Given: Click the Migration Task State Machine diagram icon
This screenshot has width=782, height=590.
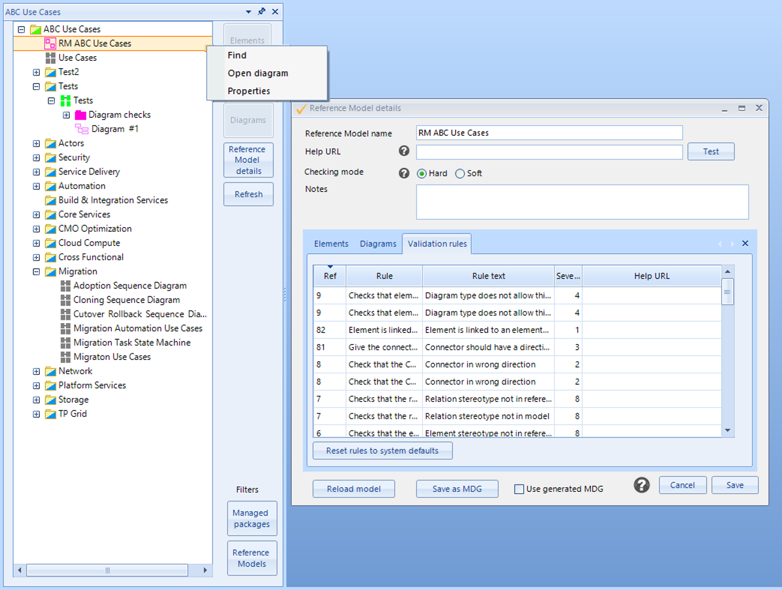Looking at the screenshot, I should point(65,343).
